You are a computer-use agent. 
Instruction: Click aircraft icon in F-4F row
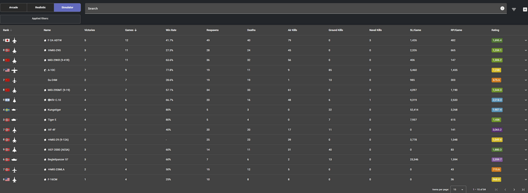pyautogui.click(x=14, y=130)
